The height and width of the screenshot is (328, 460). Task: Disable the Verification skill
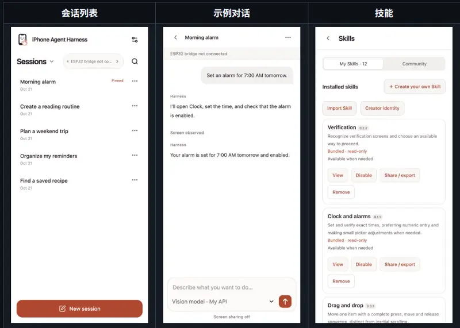363,175
